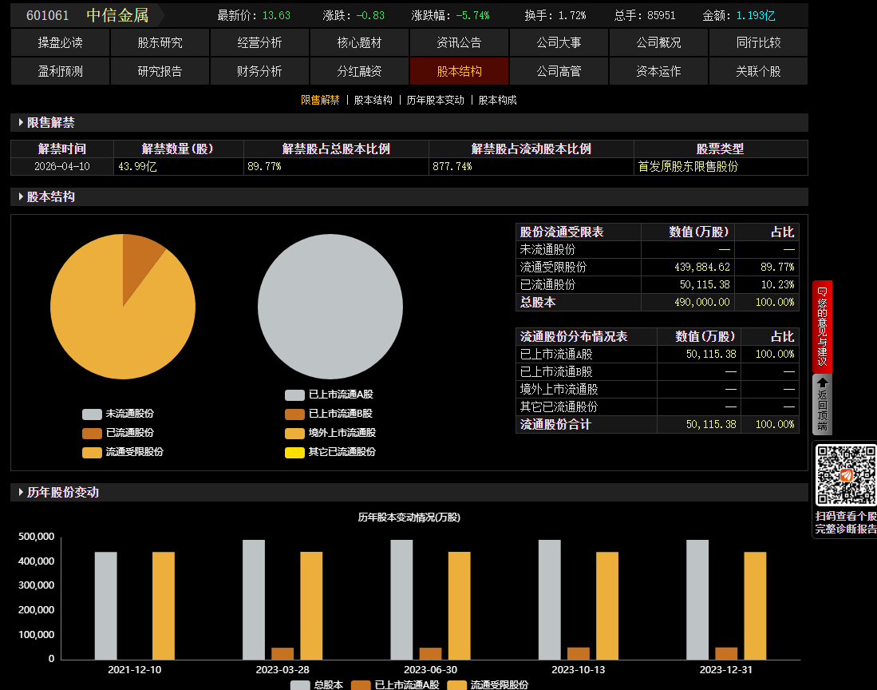Image resolution: width=877 pixels, height=690 pixels.
Task: Toggle 已上市流通A股 legend swatch under right pie
Action: point(294,395)
